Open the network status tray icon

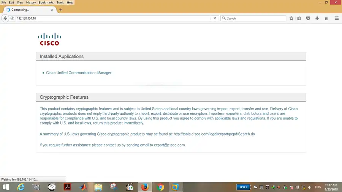304,187
